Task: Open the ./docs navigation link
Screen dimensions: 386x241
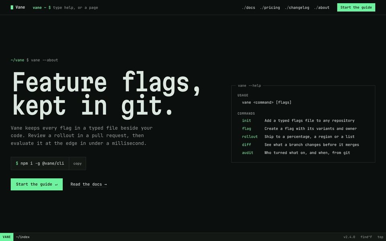Action: tap(248, 8)
